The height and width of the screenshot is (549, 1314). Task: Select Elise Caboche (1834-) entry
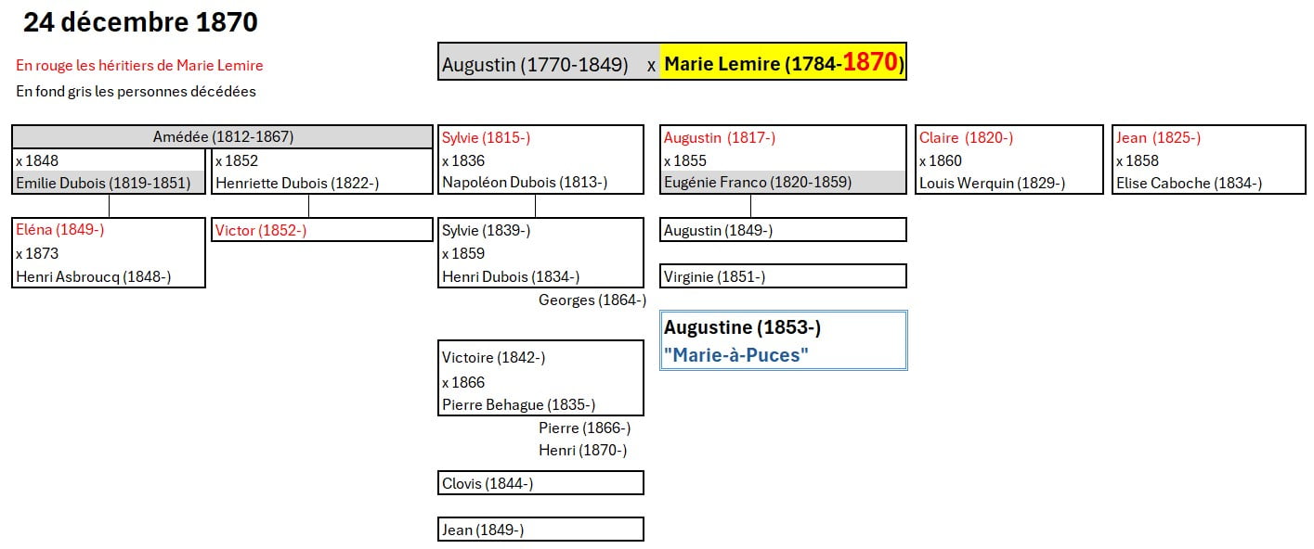coord(1189,184)
